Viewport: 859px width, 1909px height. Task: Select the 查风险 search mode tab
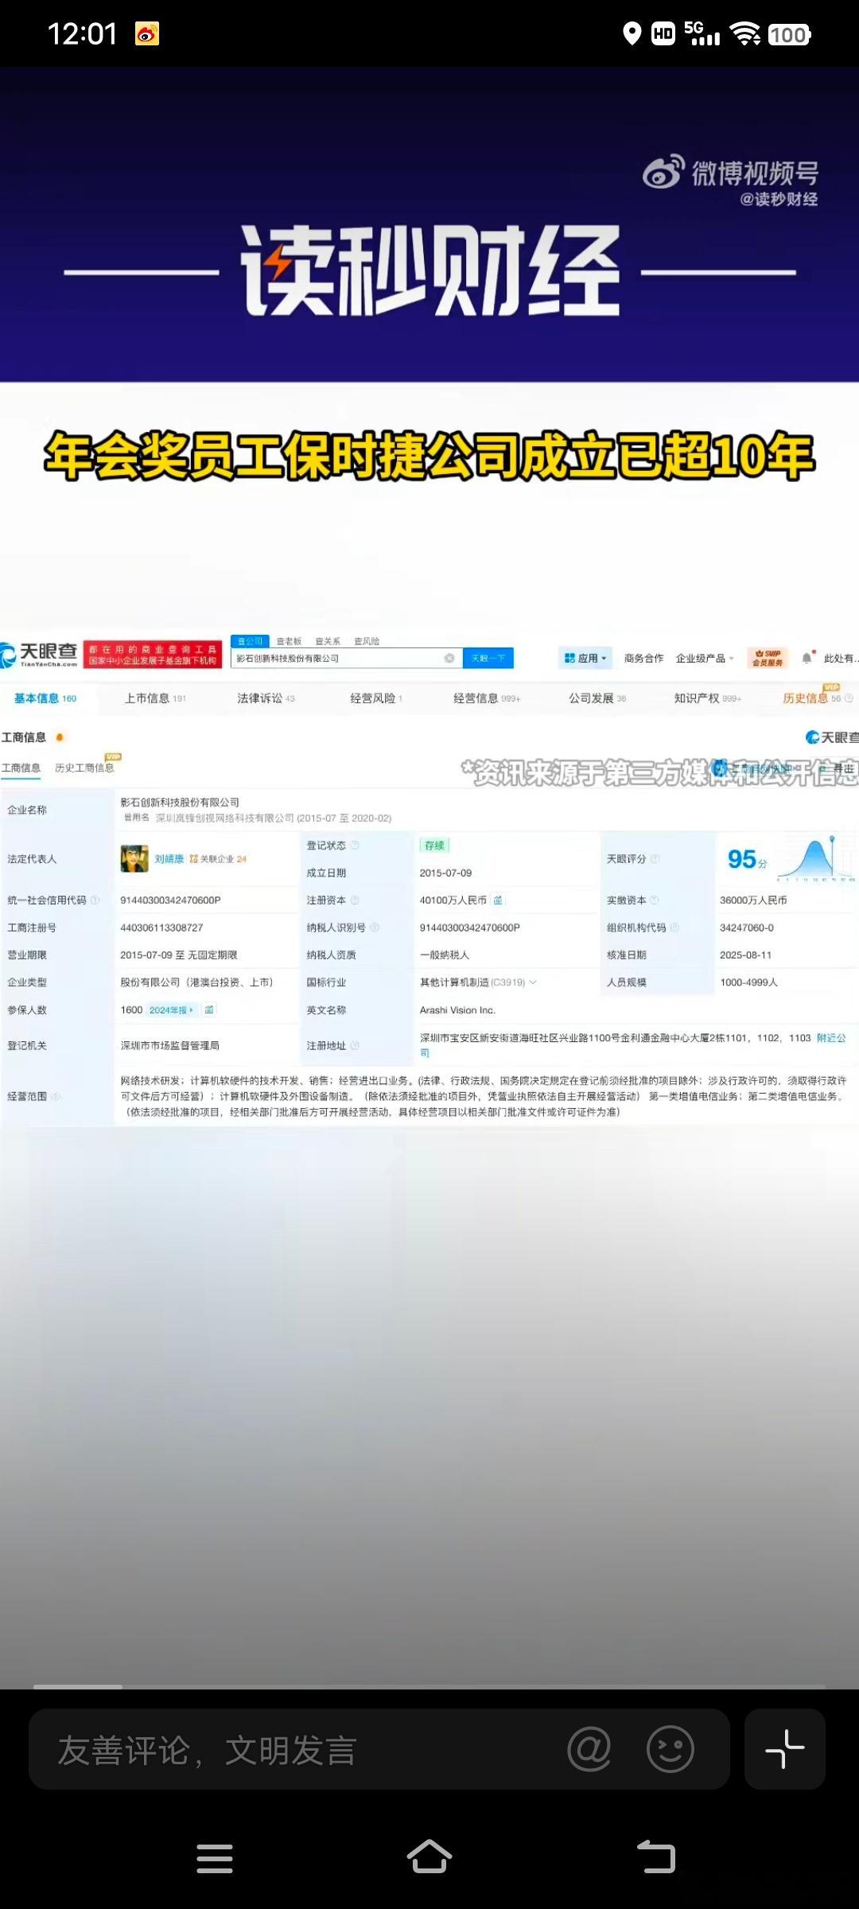coord(367,641)
